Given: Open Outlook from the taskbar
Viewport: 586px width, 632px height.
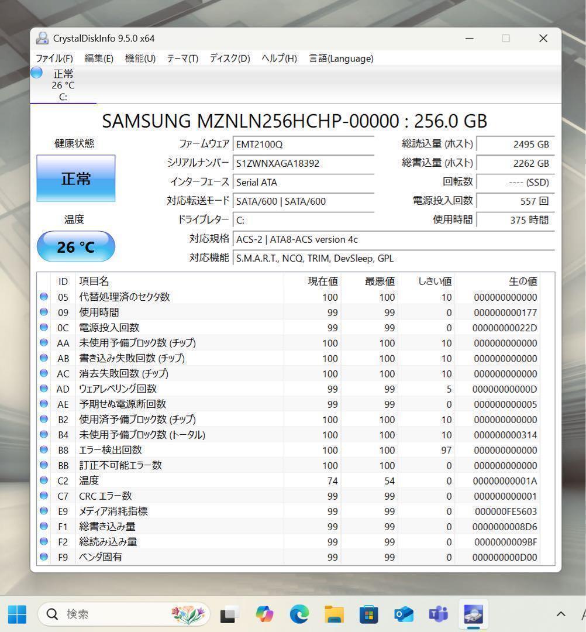Looking at the screenshot, I should click(x=404, y=614).
